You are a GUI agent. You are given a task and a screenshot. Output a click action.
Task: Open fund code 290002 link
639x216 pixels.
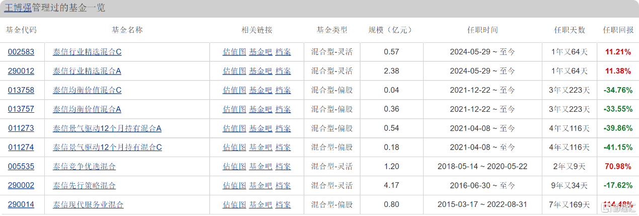[x=21, y=186]
